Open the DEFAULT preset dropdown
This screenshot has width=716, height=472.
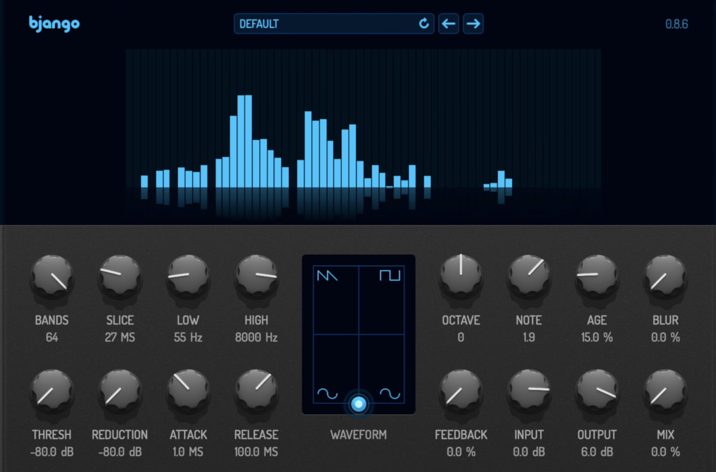click(x=334, y=24)
